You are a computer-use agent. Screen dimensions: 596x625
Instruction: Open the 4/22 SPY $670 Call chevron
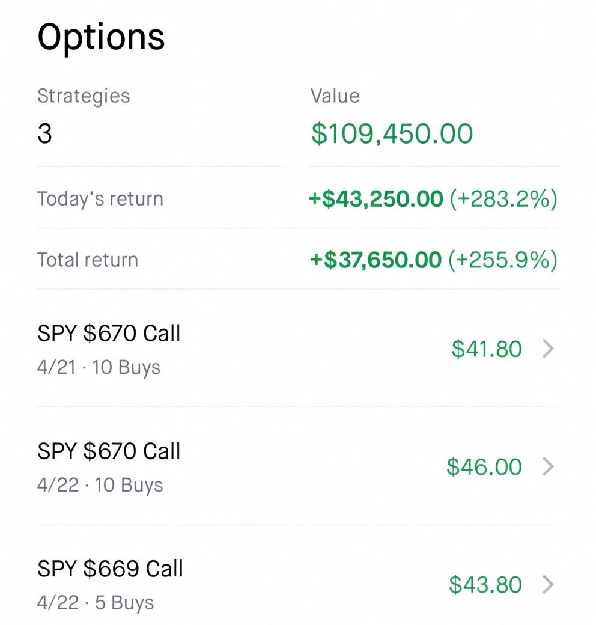coord(548,466)
